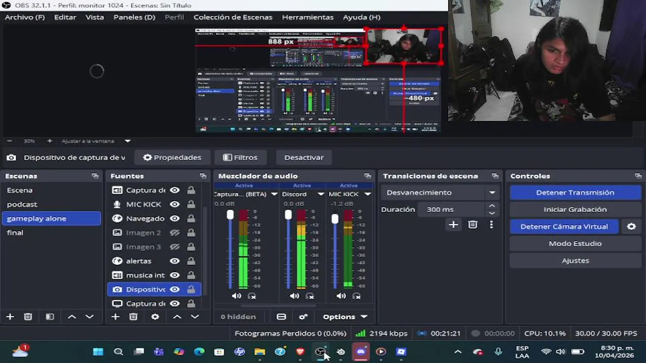Expand the mixer Options dropdown
646x363 pixels.
345,317
